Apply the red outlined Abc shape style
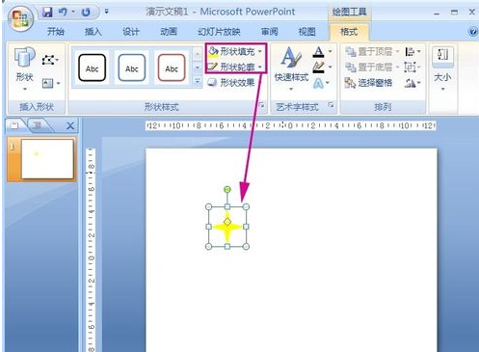Viewport: 479px width, 352px height. pos(172,68)
